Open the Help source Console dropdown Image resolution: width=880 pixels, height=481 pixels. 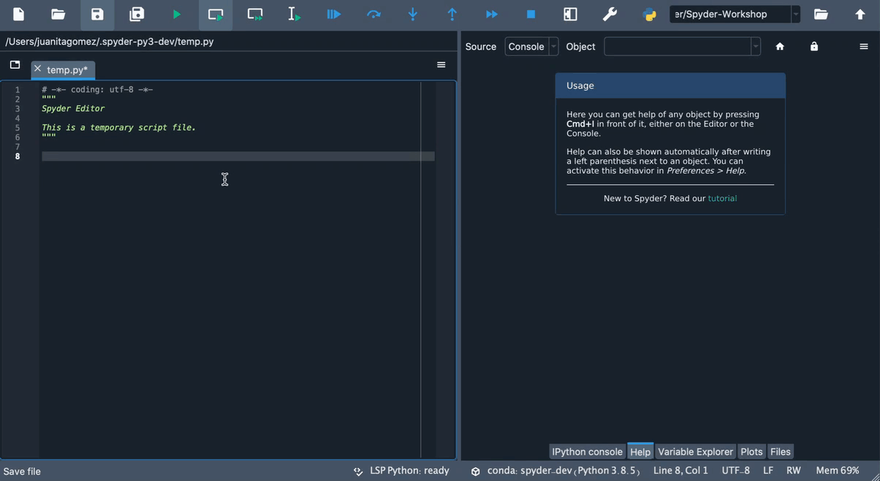pos(553,46)
